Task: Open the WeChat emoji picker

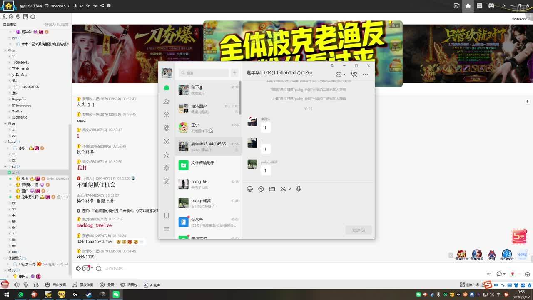Action: pos(250,189)
